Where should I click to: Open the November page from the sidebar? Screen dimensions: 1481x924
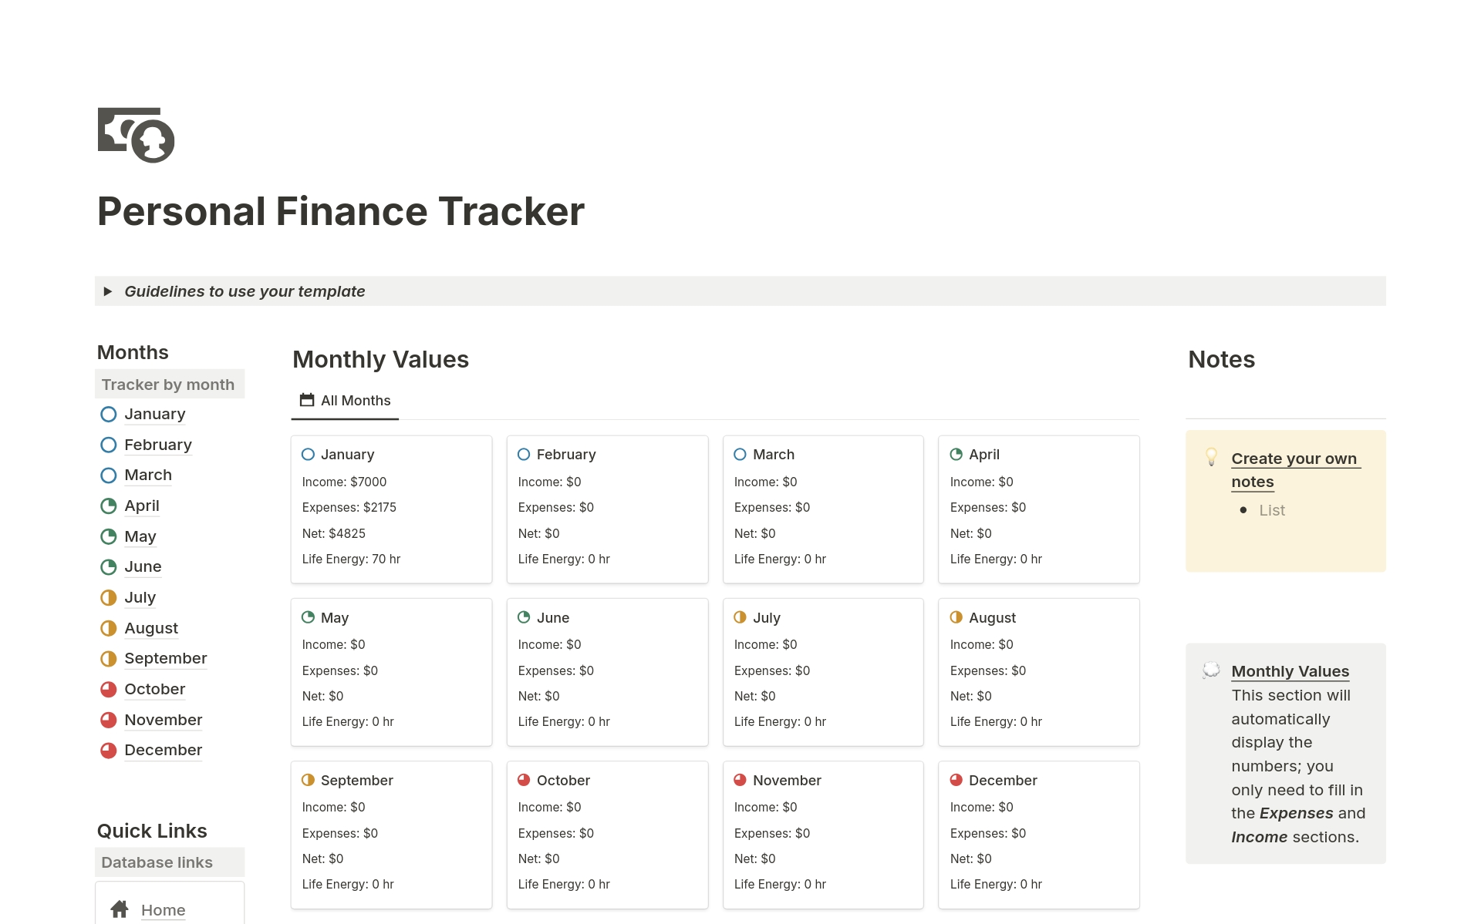163,720
